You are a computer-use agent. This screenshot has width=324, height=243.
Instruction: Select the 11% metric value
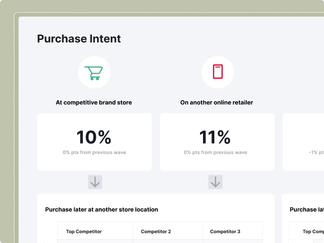tap(215, 137)
